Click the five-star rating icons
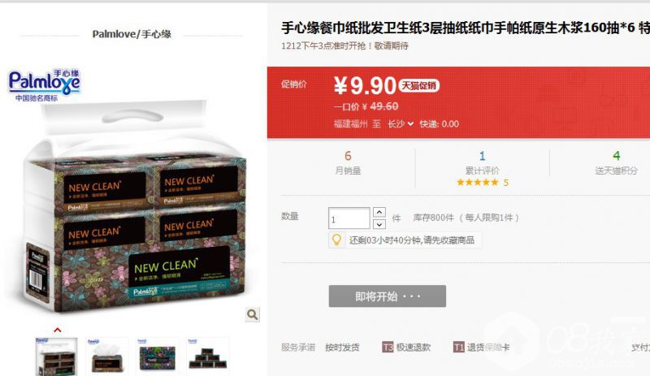The image size is (650, 376). click(x=478, y=182)
